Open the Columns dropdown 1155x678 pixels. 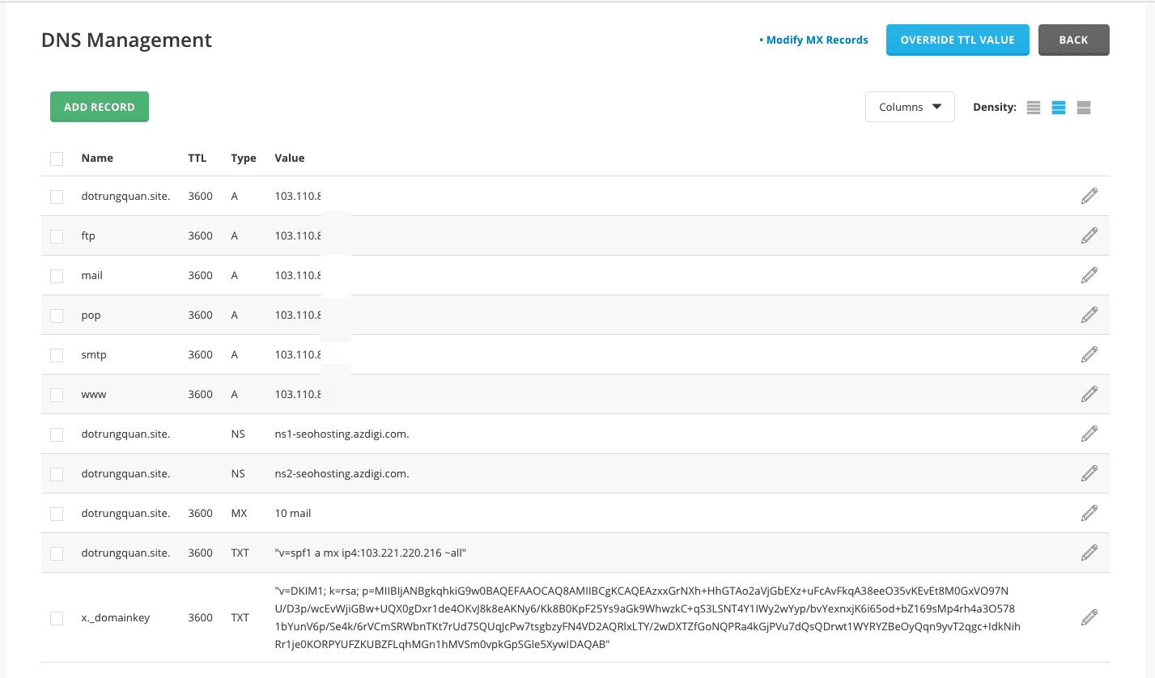pyautogui.click(x=910, y=107)
